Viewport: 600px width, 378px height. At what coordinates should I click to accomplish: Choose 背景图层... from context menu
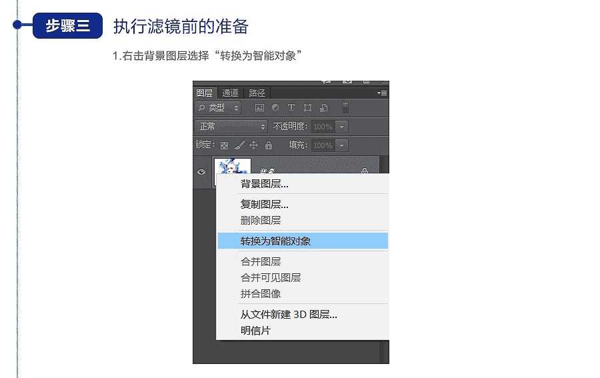(x=302, y=184)
